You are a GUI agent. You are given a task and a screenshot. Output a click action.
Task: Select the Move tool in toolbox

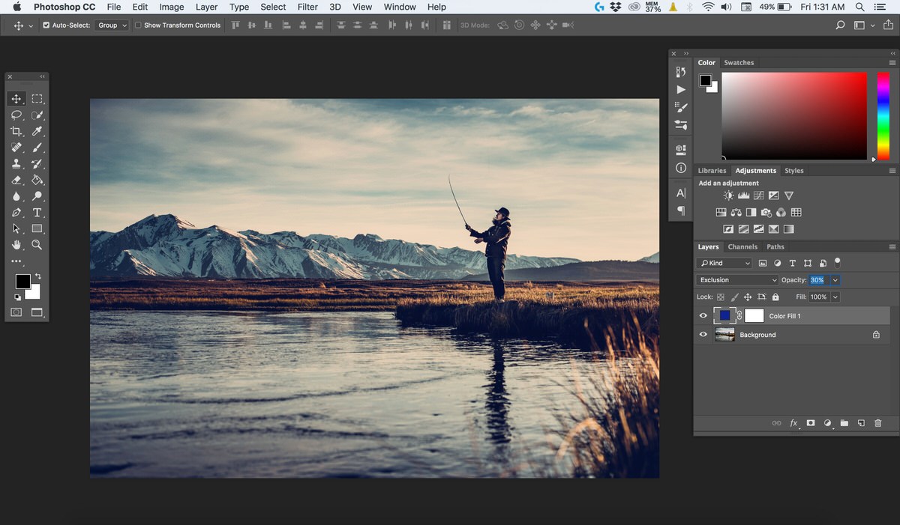[x=16, y=99]
